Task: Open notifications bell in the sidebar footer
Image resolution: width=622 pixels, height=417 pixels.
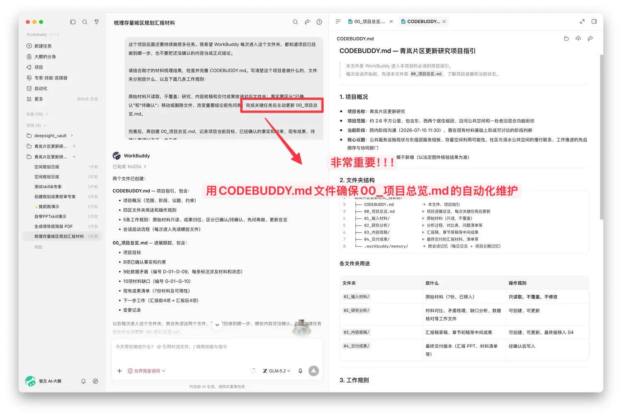Action: click(83, 381)
